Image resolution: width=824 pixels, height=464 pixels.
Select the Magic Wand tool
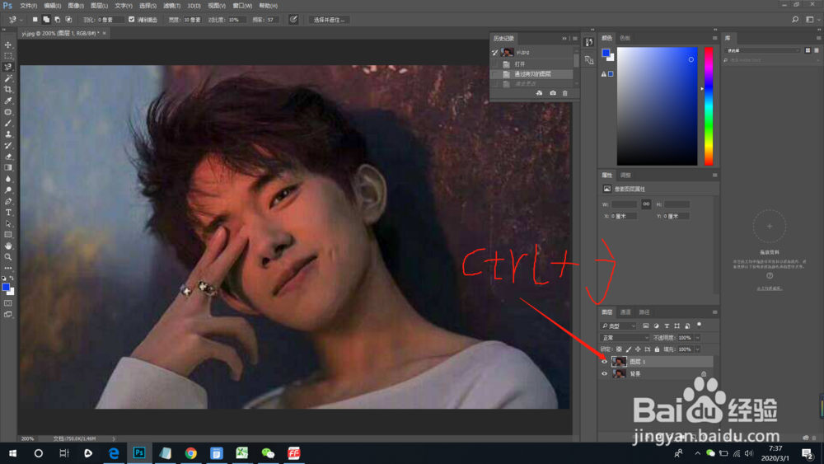pyautogui.click(x=8, y=78)
